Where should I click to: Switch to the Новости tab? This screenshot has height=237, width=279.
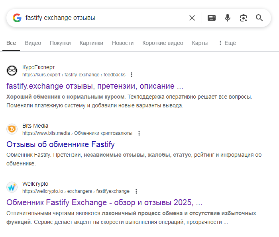point(123,43)
